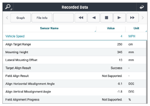Step backward with the single-left arrow
The height and width of the screenshot is (106, 150).
tap(94, 18)
